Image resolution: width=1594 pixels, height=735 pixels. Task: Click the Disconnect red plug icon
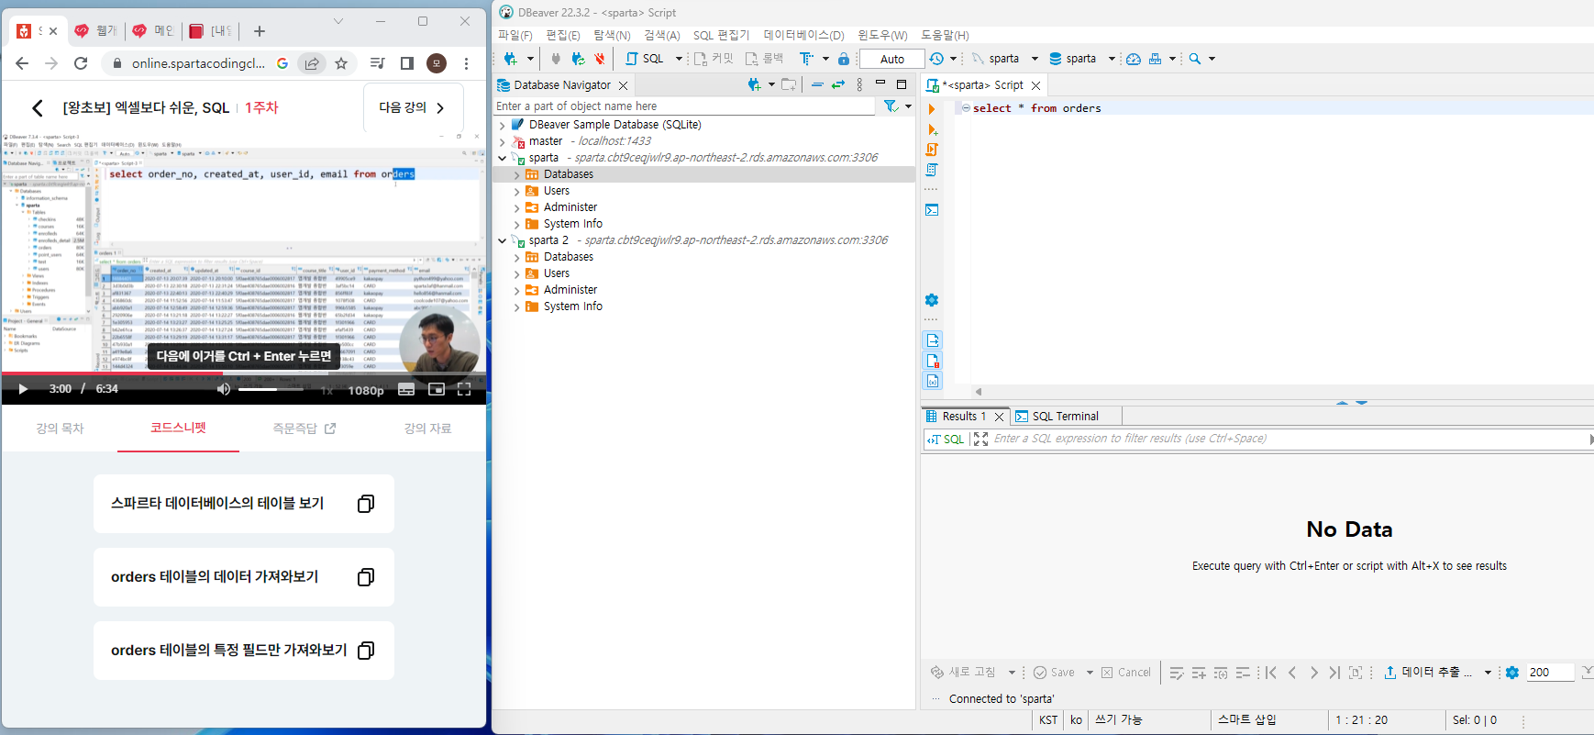pyautogui.click(x=600, y=59)
